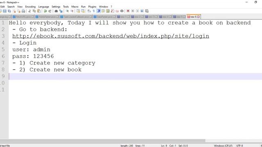The width and height of the screenshot is (262, 147).
Task: Click the '- 2) Create new book' line
Action: [47, 69]
